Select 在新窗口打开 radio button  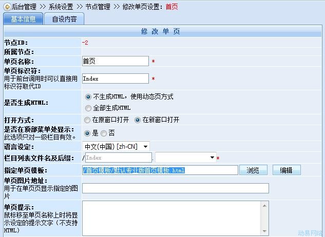pos(138,120)
